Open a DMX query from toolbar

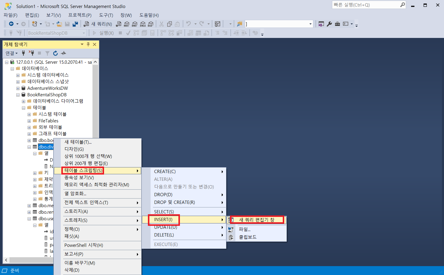coord(135,24)
